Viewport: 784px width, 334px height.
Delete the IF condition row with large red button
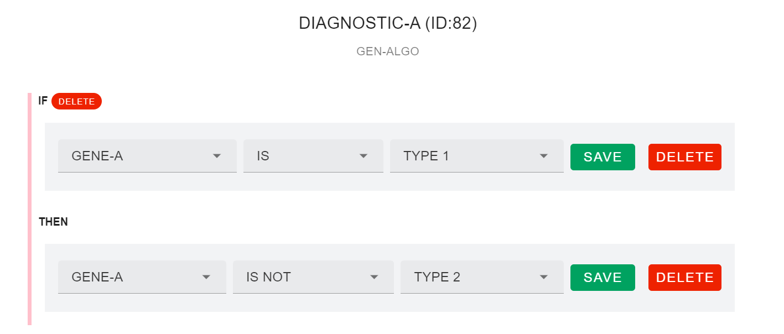pyautogui.click(x=684, y=156)
